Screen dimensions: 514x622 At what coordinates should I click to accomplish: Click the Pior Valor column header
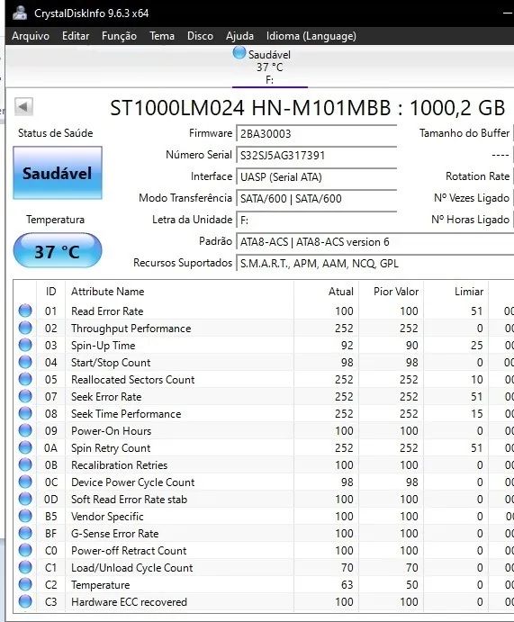click(392, 292)
